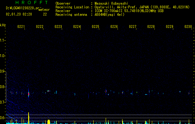Screen dimensions: 195x124
Task: Click the wide yellow intensity block after 0222
Action: tap(49, 122)
